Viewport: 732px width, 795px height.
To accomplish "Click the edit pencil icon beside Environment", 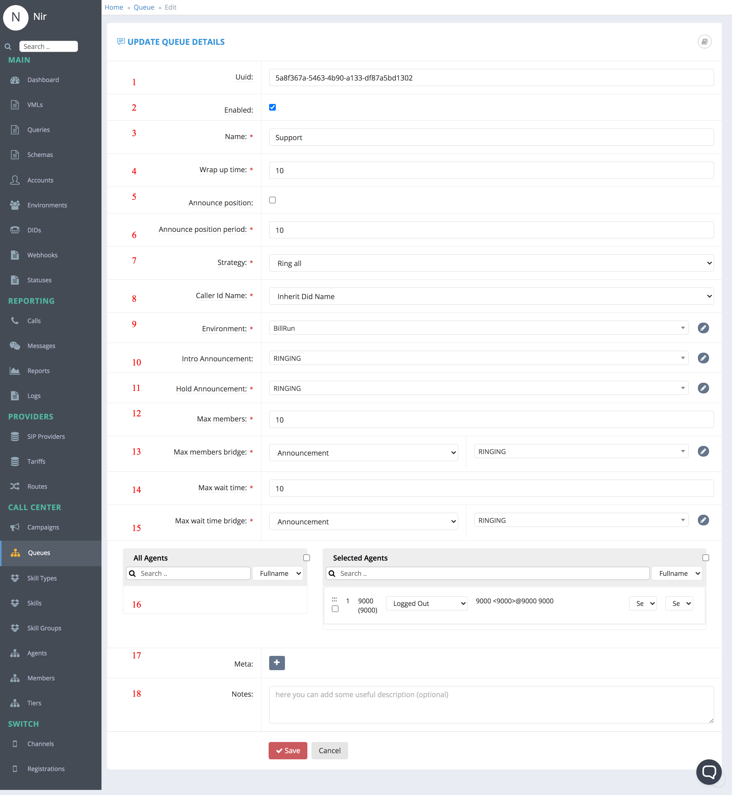I will coord(703,328).
